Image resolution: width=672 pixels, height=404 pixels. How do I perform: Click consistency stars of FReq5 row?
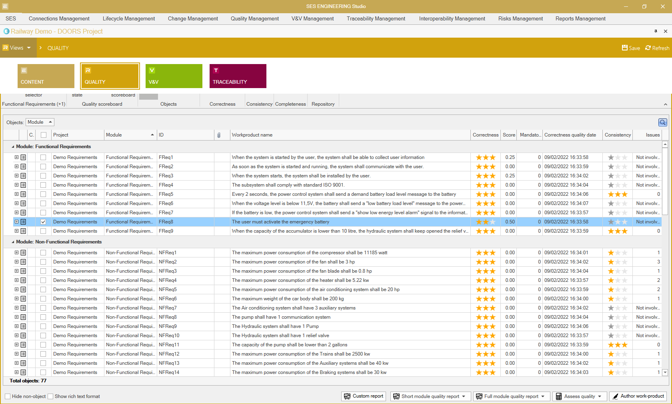pyautogui.click(x=618, y=194)
